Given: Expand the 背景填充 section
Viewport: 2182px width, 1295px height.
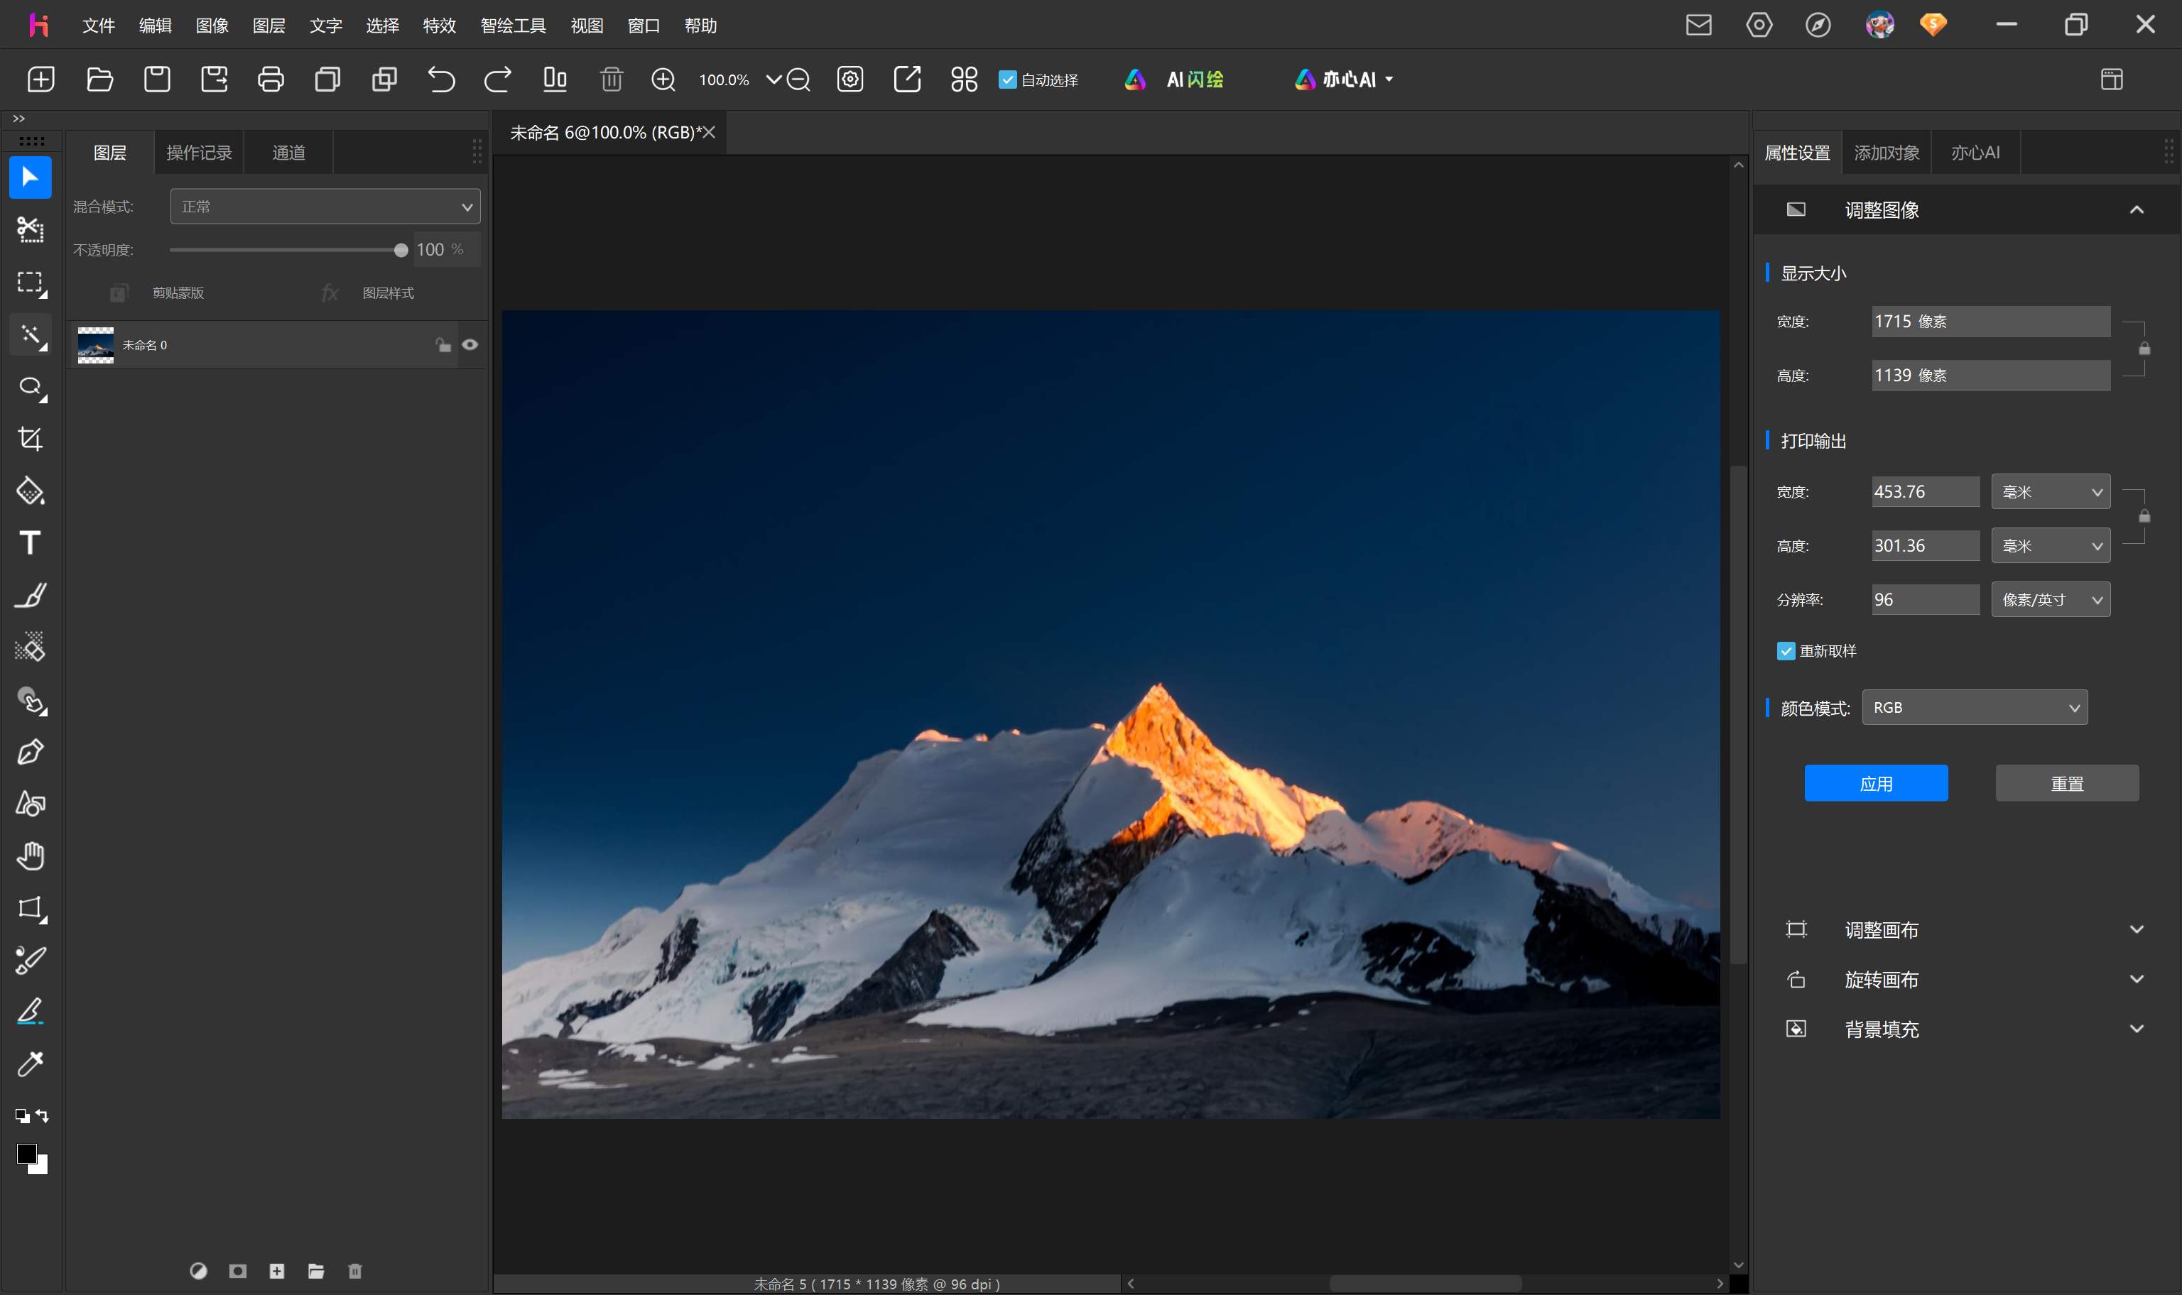Looking at the screenshot, I should click(2137, 1029).
